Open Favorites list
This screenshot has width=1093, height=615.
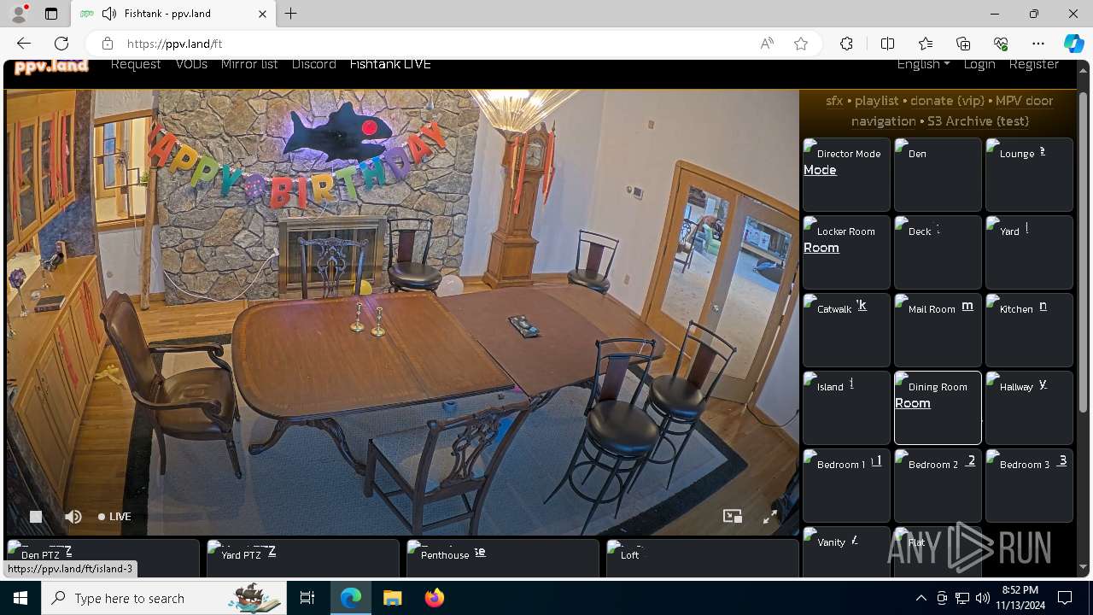926,44
